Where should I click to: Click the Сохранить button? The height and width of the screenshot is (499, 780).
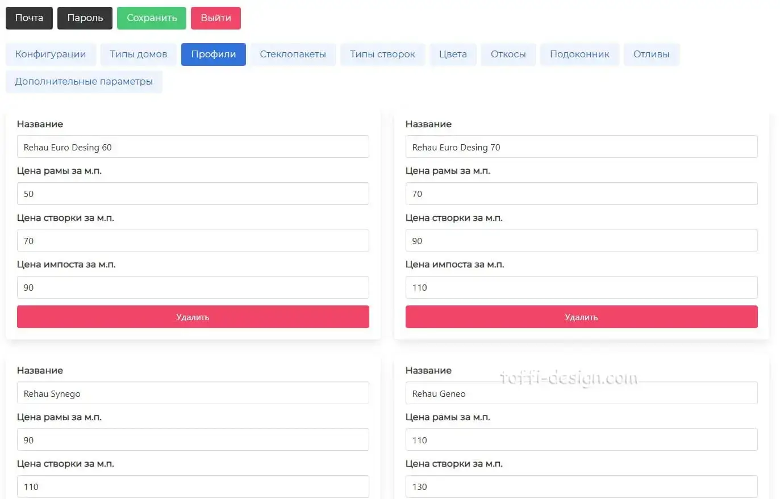tap(151, 18)
